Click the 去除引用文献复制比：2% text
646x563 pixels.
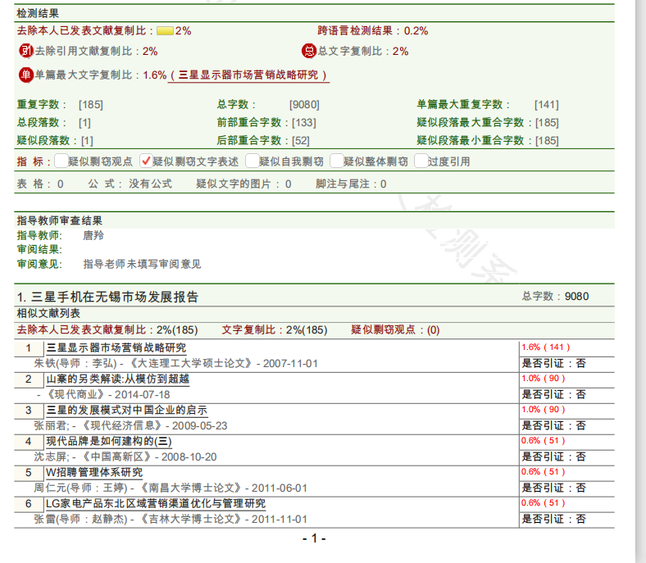coord(97,51)
